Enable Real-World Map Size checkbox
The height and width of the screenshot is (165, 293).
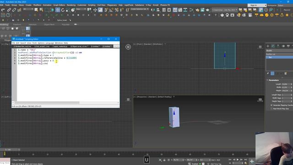coord(271,109)
